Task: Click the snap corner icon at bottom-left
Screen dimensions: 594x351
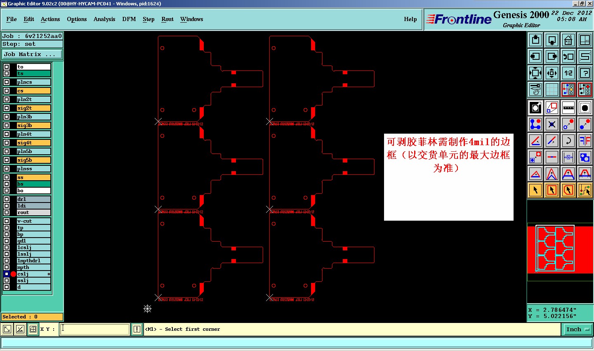Action: (x=7, y=329)
